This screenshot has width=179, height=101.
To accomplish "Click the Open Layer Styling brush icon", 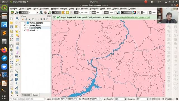I will pos(23,19).
